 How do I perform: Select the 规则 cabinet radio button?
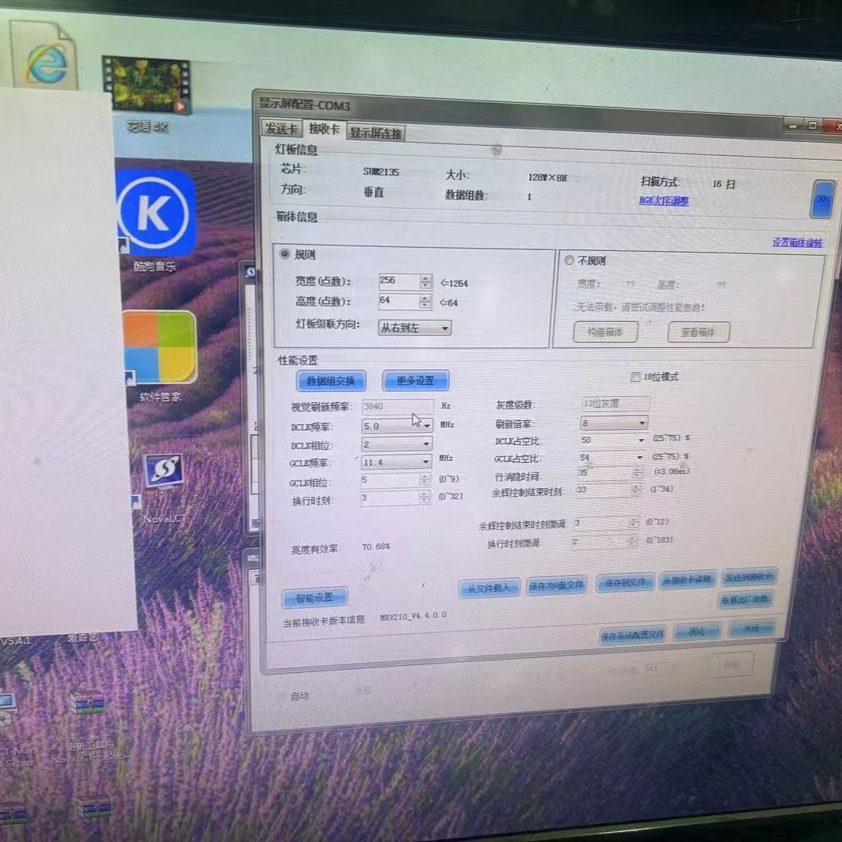coord(285,253)
